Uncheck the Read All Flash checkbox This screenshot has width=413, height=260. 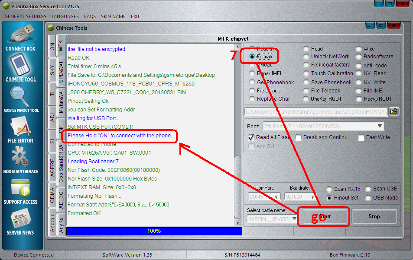251,138
